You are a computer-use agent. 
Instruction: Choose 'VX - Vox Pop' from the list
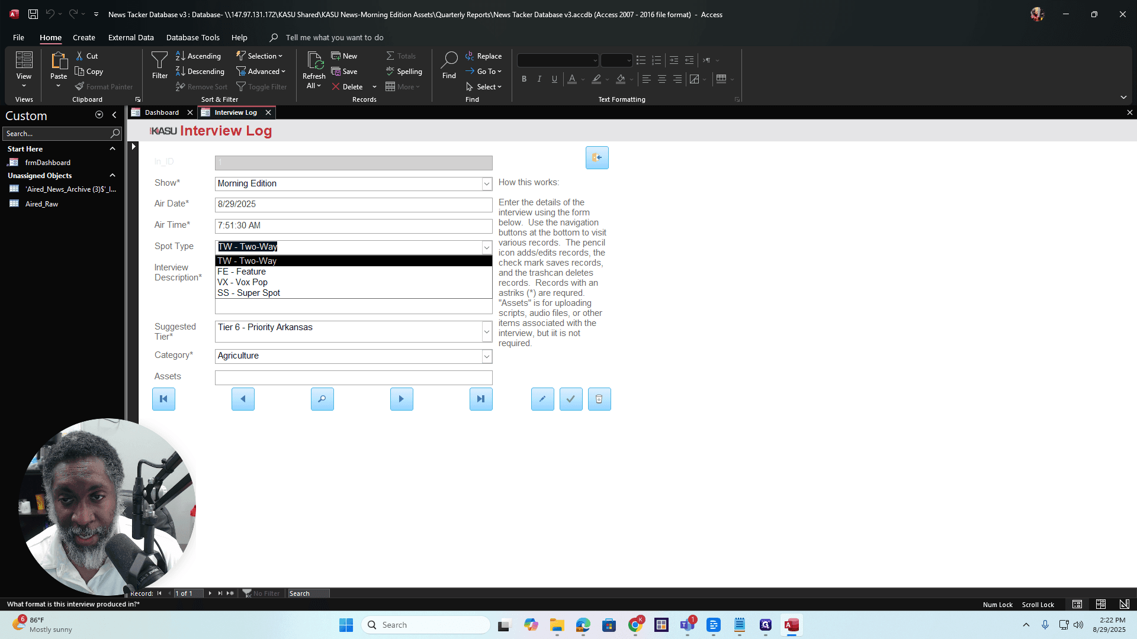(354, 282)
